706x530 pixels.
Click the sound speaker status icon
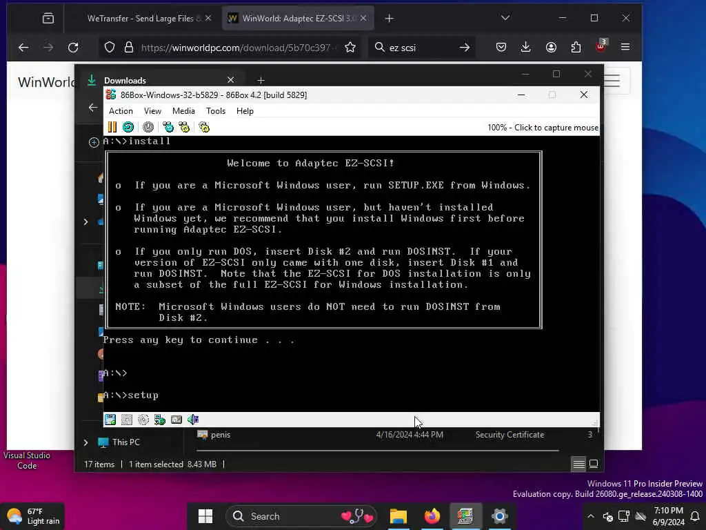point(193,420)
